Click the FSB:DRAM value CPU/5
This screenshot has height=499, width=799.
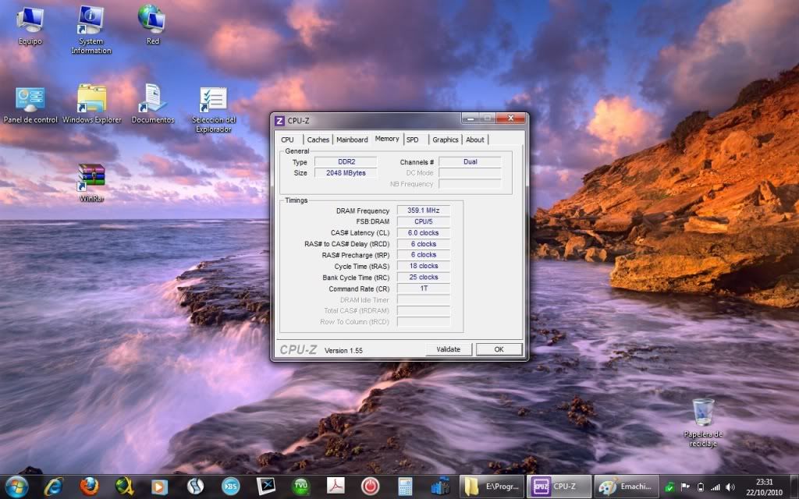[424, 221]
